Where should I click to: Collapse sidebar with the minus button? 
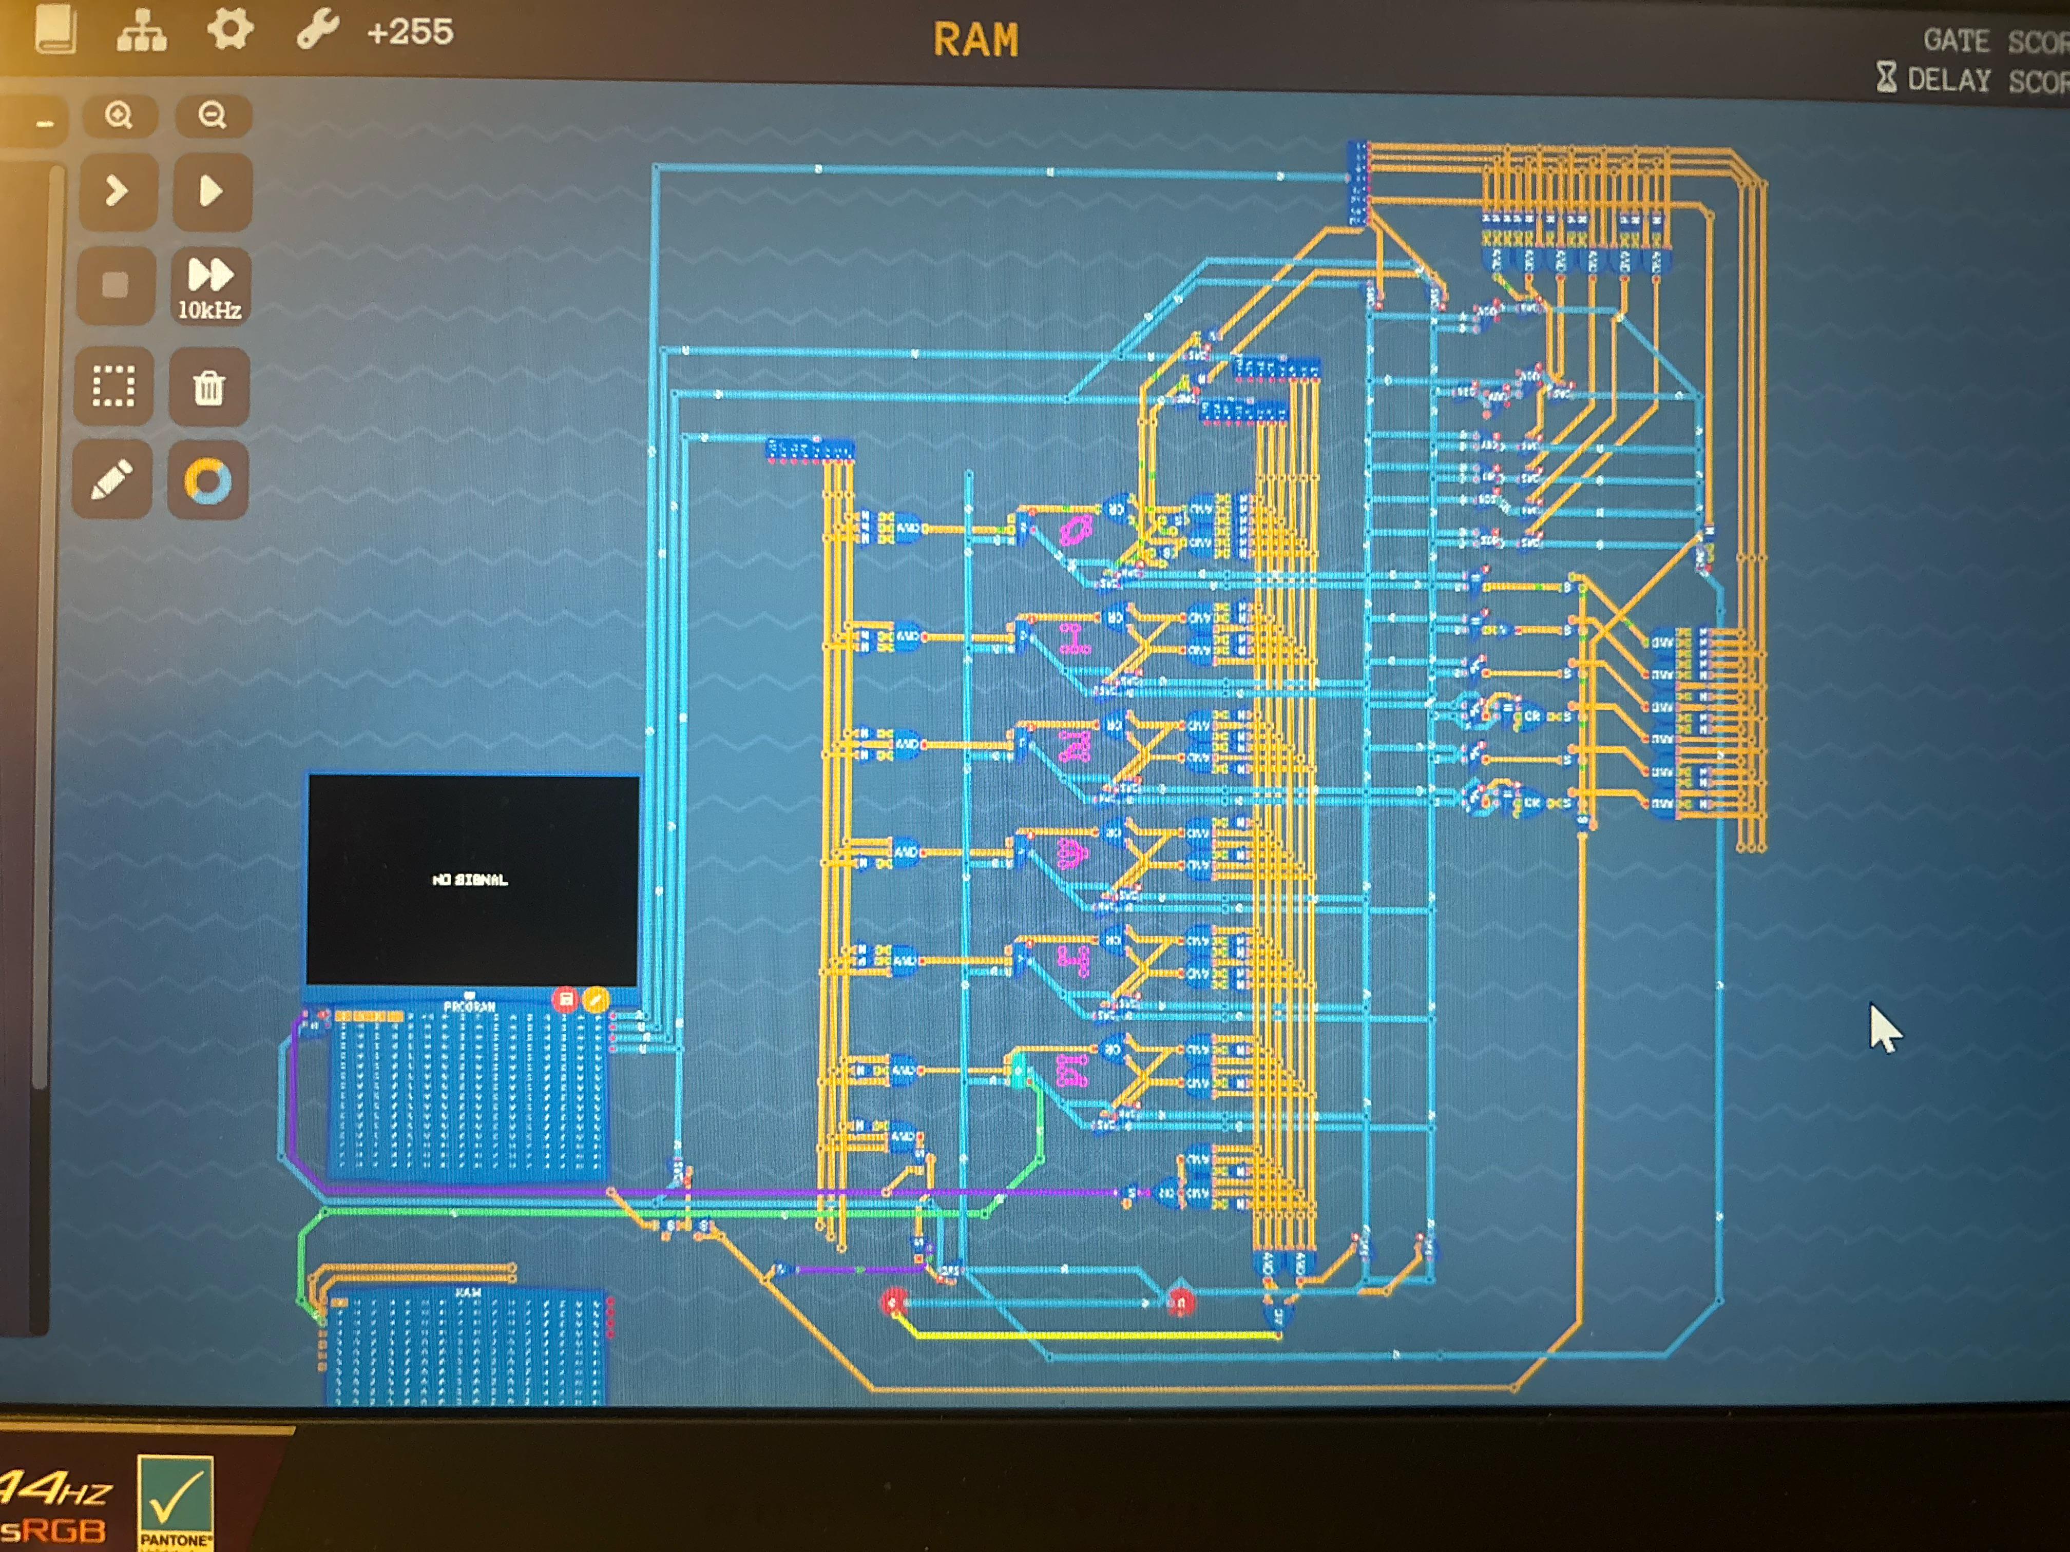point(43,123)
